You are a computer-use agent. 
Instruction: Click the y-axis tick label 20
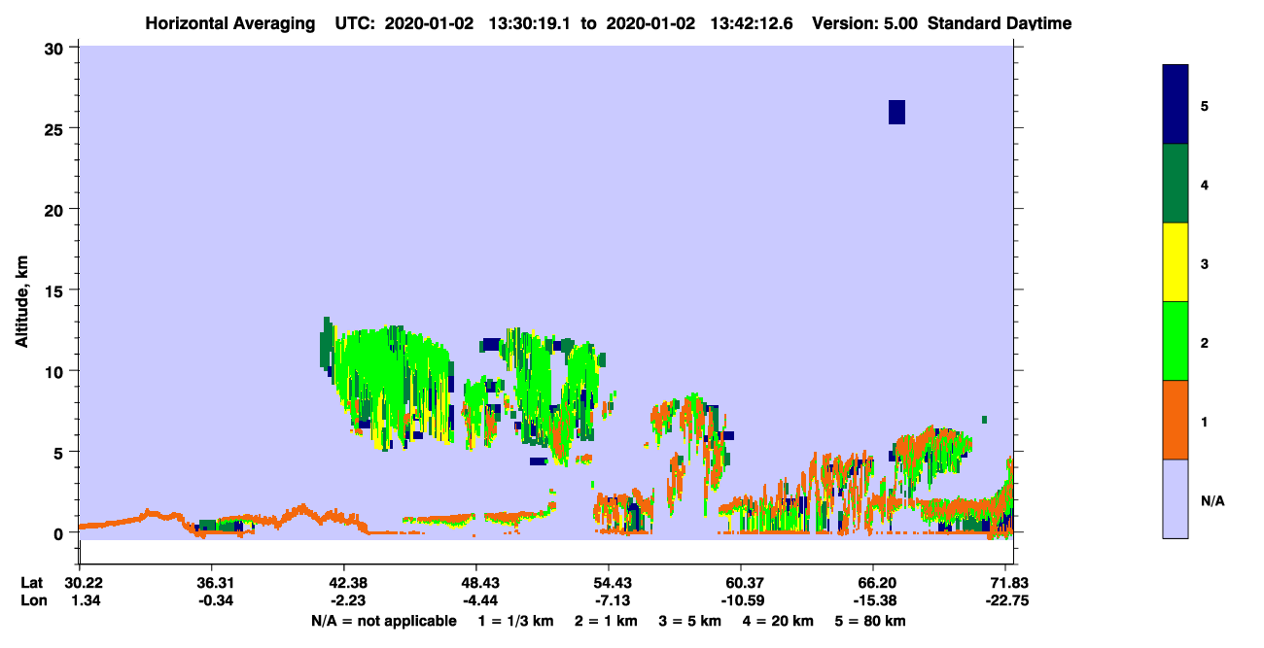tap(56, 209)
